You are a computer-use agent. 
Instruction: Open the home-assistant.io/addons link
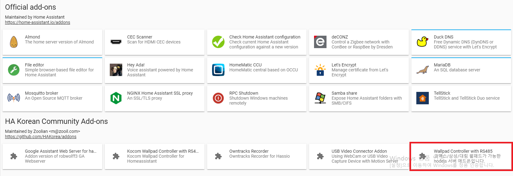pyautogui.click(x=37, y=22)
